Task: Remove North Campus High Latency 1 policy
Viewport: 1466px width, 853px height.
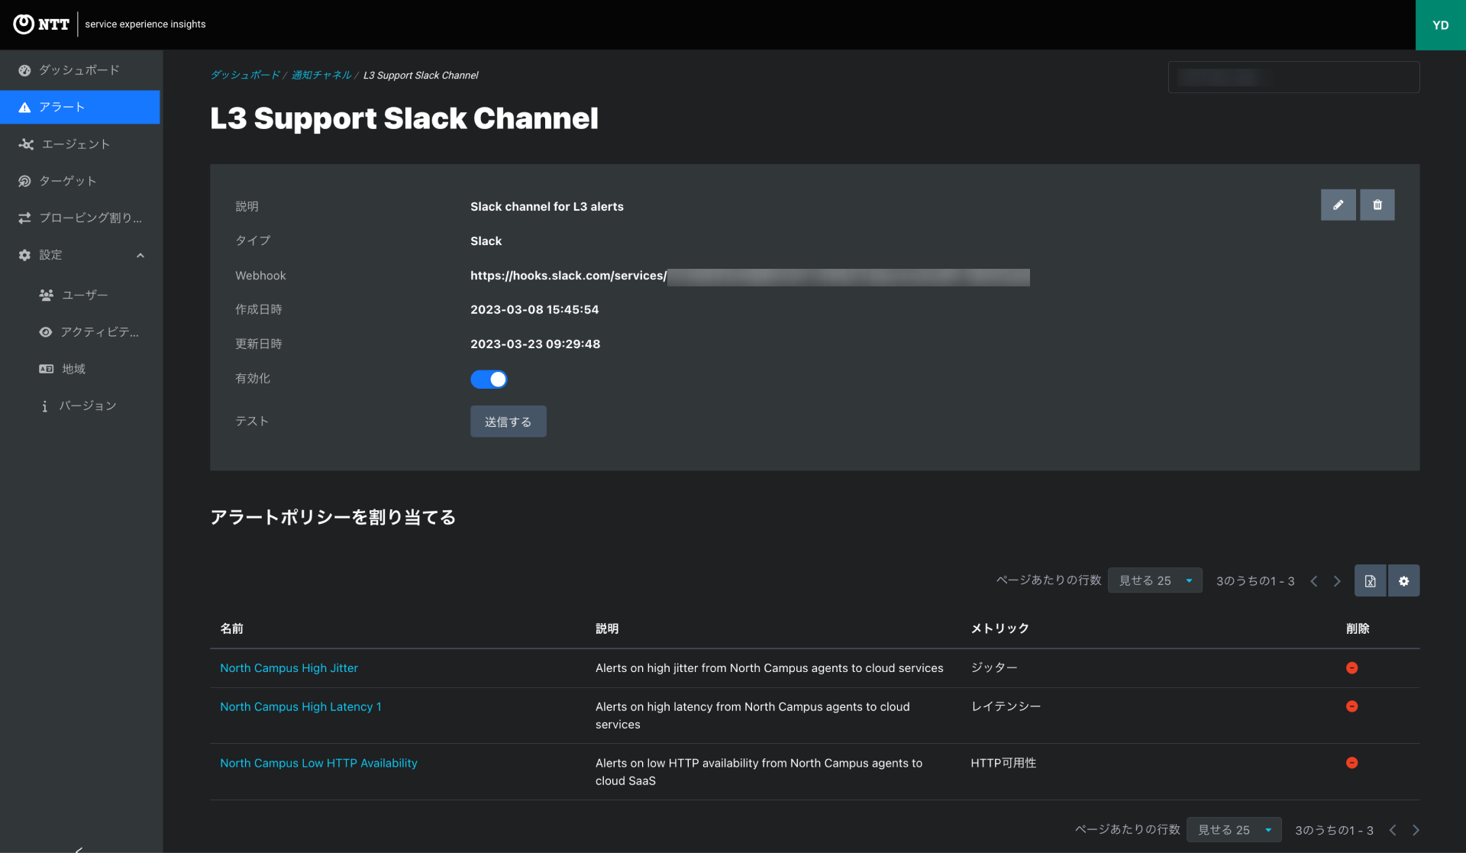Action: (x=1351, y=706)
